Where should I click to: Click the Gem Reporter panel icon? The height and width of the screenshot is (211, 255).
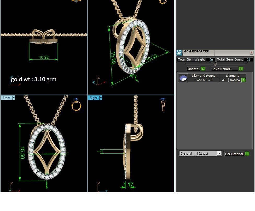pyautogui.click(x=179, y=53)
